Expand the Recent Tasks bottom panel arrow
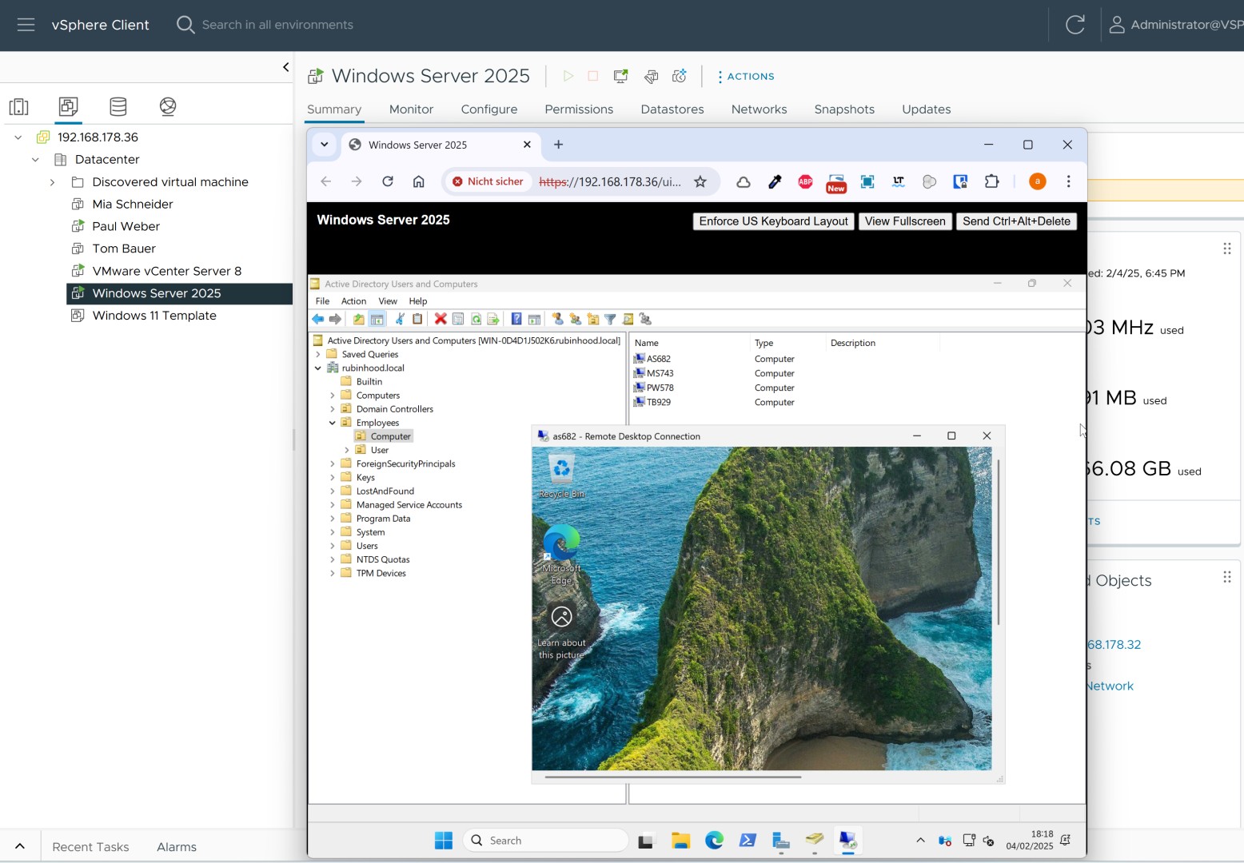 (20, 846)
